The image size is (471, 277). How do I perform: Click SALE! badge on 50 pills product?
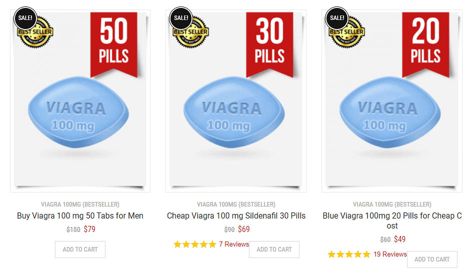tap(25, 18)
